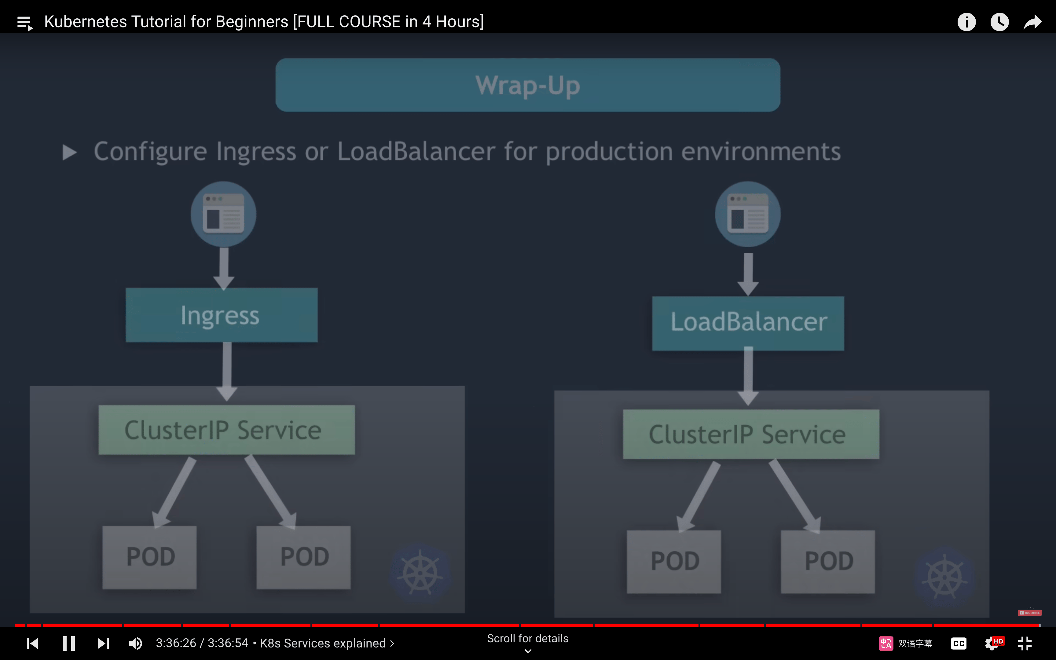Skip to next video

pos(103,643)
